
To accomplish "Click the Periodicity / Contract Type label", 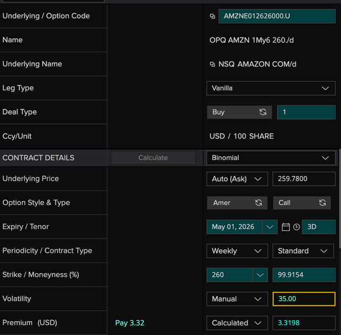I will point(47,251).
